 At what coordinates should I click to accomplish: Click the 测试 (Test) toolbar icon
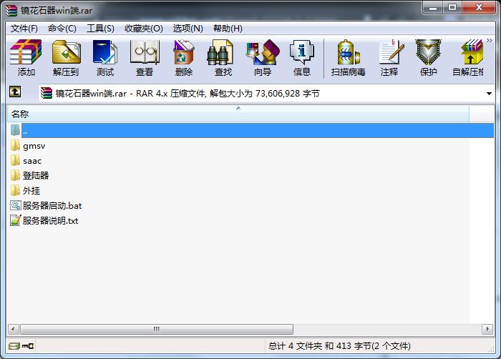click(x=105, y=58)
